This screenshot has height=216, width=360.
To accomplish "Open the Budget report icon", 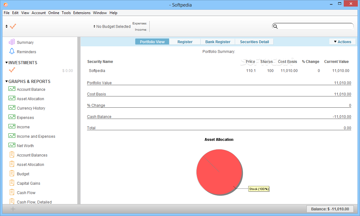I will pos(12,173).
